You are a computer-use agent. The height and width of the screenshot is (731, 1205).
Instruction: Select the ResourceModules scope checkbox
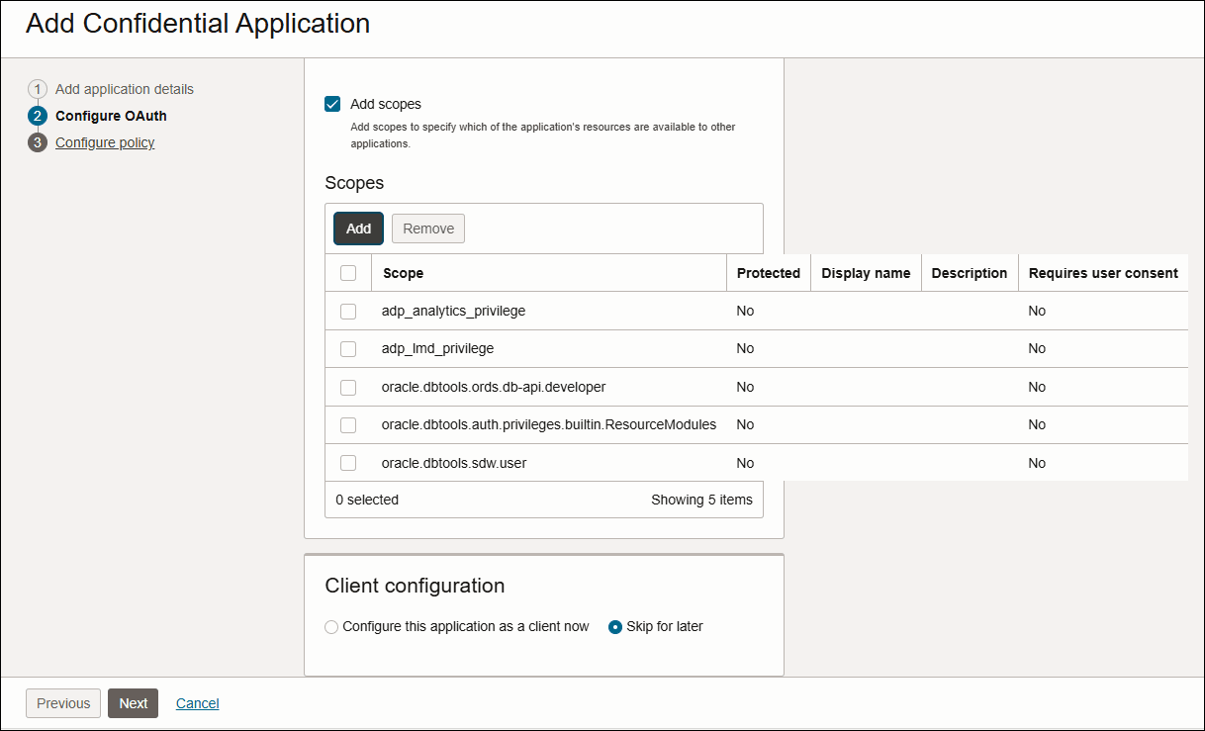point(348,424)
